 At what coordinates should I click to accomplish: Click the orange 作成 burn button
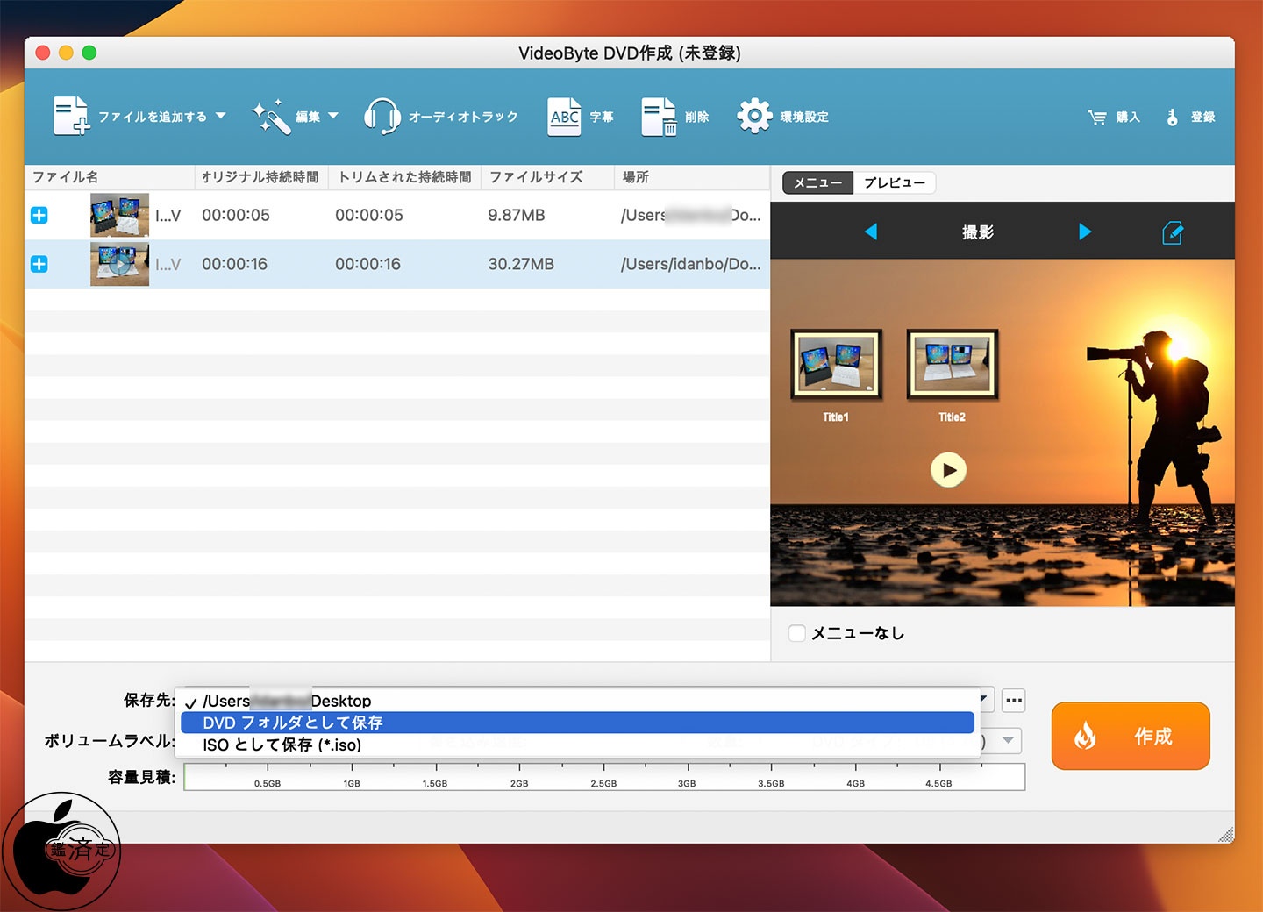(1131, 736)
